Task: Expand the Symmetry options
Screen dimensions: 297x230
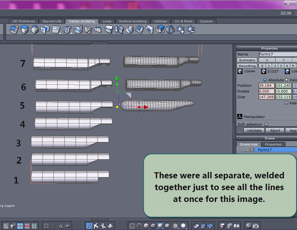Action: pyautogui.click(x=247, y=60)
